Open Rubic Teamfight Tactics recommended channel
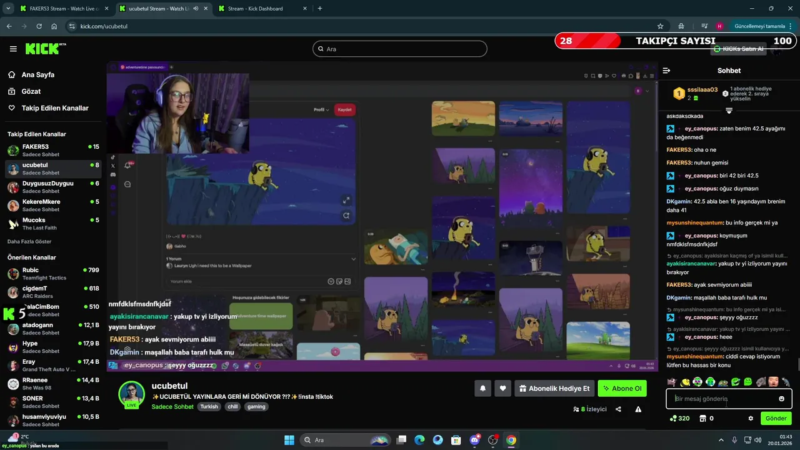 [x=53, y=274]
